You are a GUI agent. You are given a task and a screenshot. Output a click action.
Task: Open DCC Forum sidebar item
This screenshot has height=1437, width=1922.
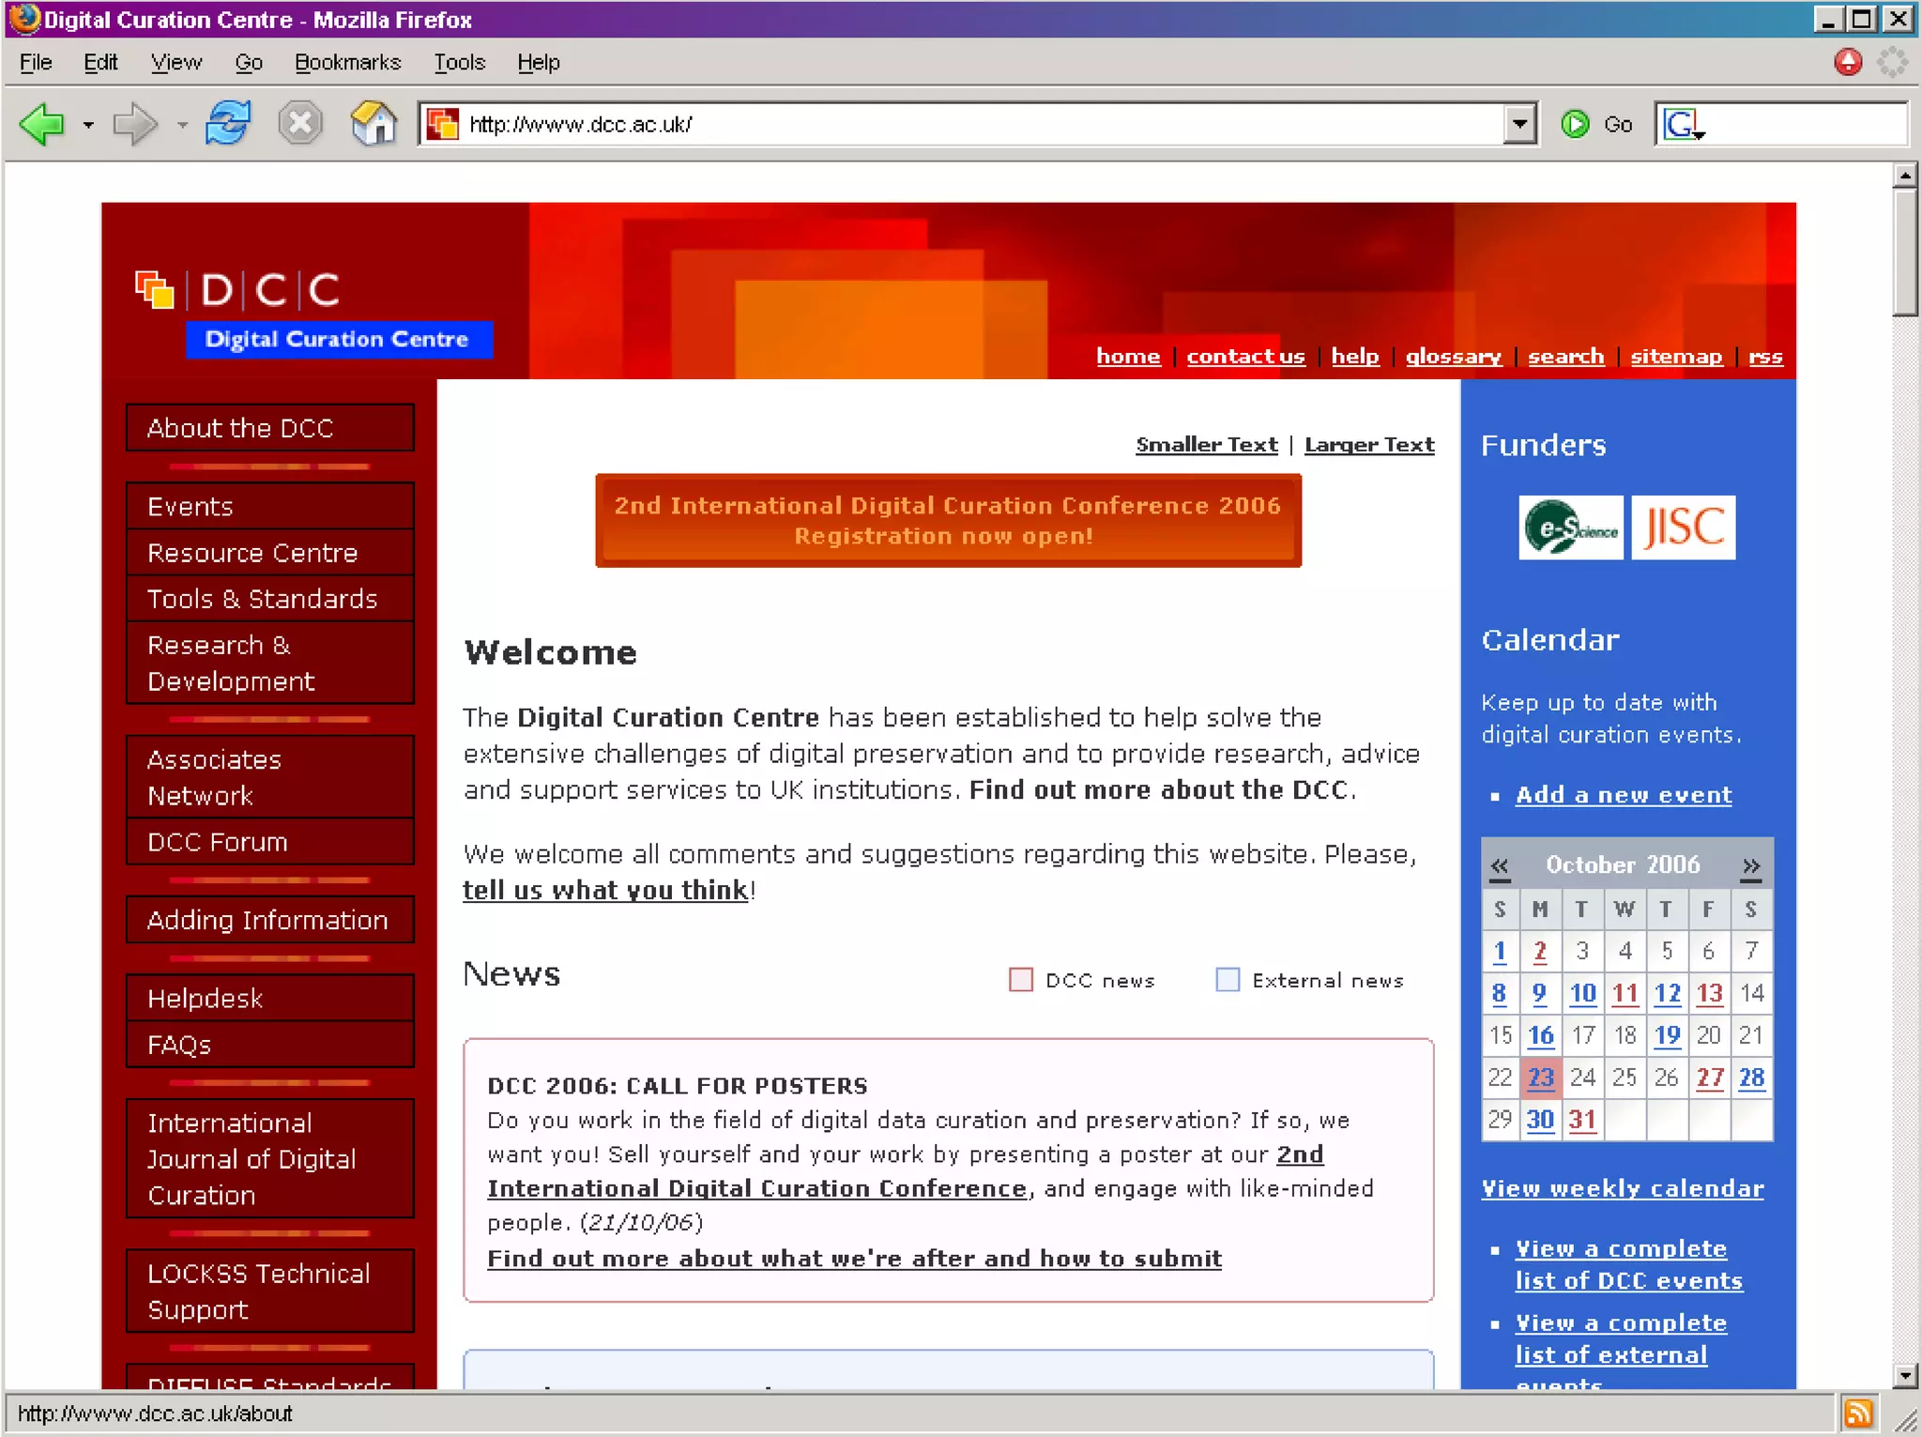(x=270, y=841)
